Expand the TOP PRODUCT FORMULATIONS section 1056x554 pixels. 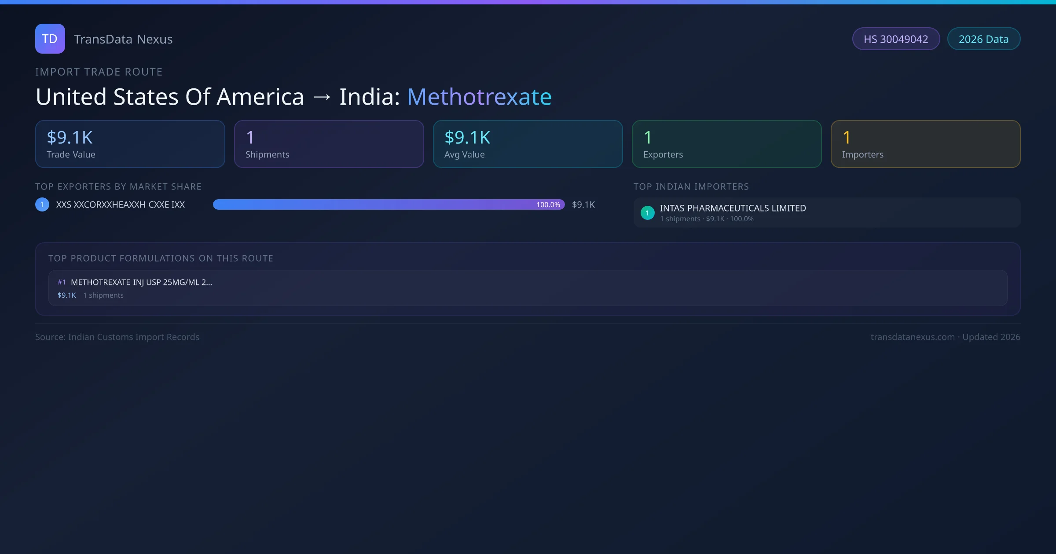(x=161, y=258)
